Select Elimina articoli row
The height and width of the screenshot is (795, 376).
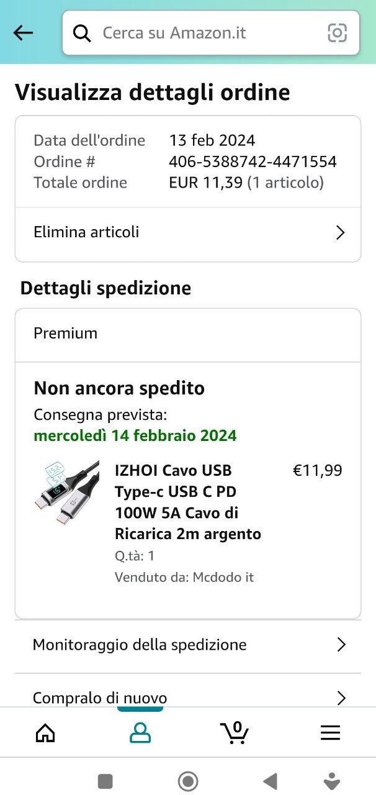tap(86, 232)
